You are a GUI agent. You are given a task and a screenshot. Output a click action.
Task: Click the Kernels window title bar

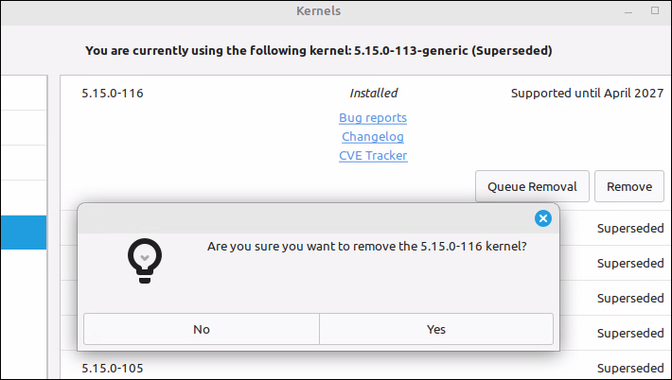click(318, 11)
